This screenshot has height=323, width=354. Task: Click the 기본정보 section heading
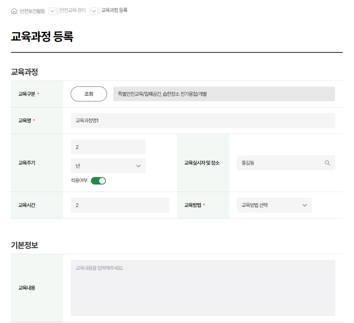[24, 246]
